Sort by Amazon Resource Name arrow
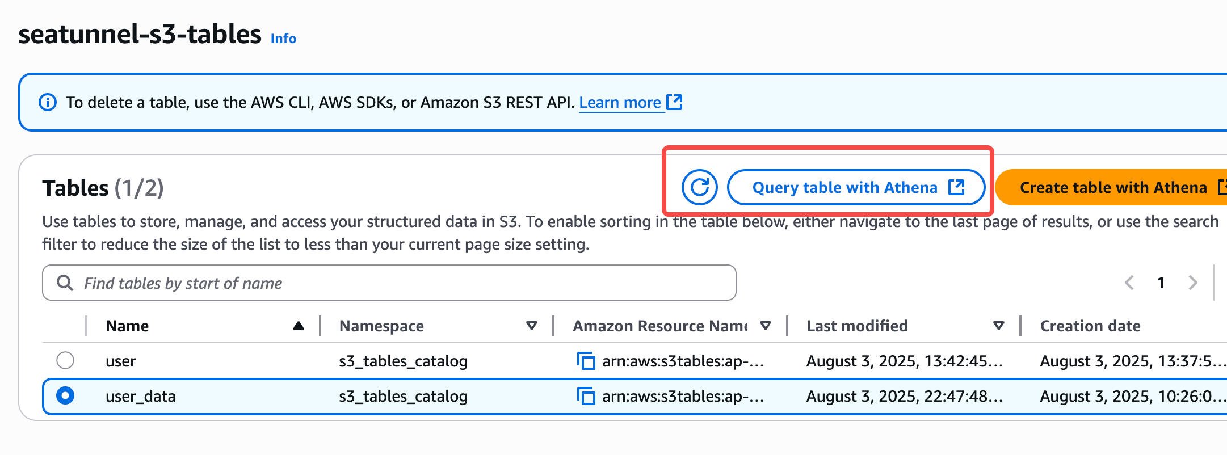The width and height of the screenshot is (1227, 455). 765,326
